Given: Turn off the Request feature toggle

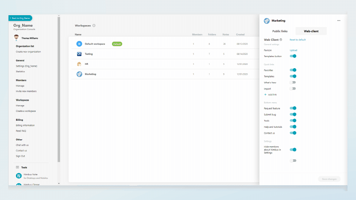Looking at the screenshot, I should pyautogui.click(x=293, y=108).
